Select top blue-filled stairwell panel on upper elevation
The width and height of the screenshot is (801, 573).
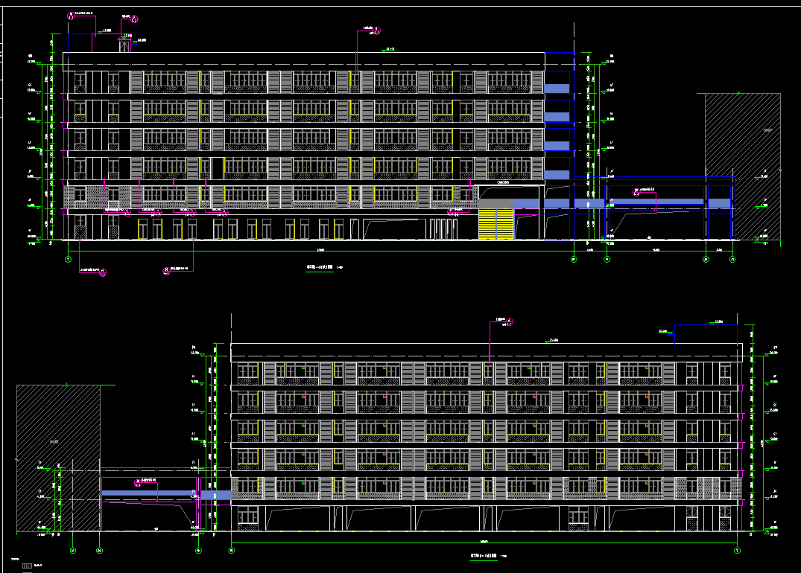pyautogui.click(x=557, y=89)
